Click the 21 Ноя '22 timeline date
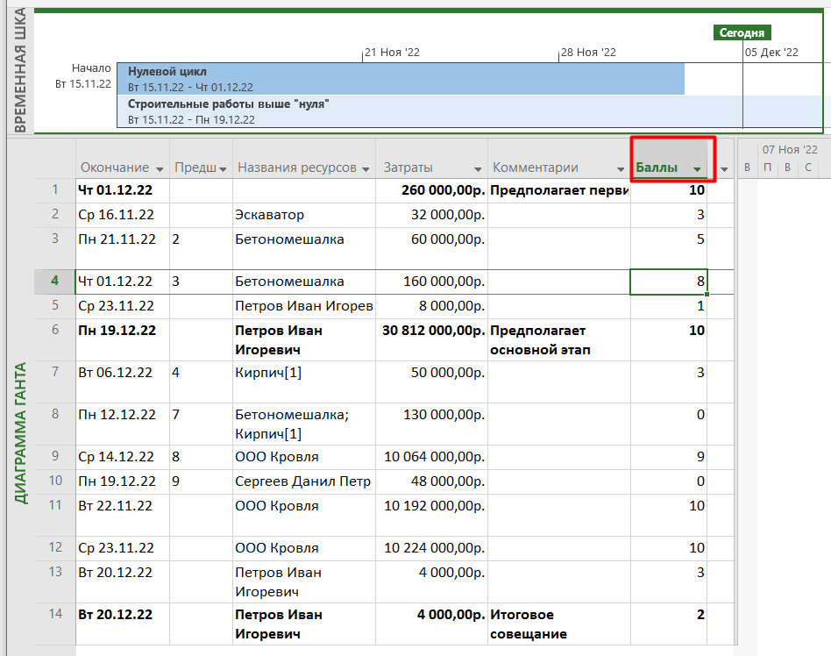831x656 pixels. [392, 53]
